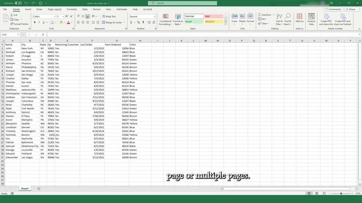Toggle Bold formatting
The image size is (362, 203).
click(x=35, y=23)
